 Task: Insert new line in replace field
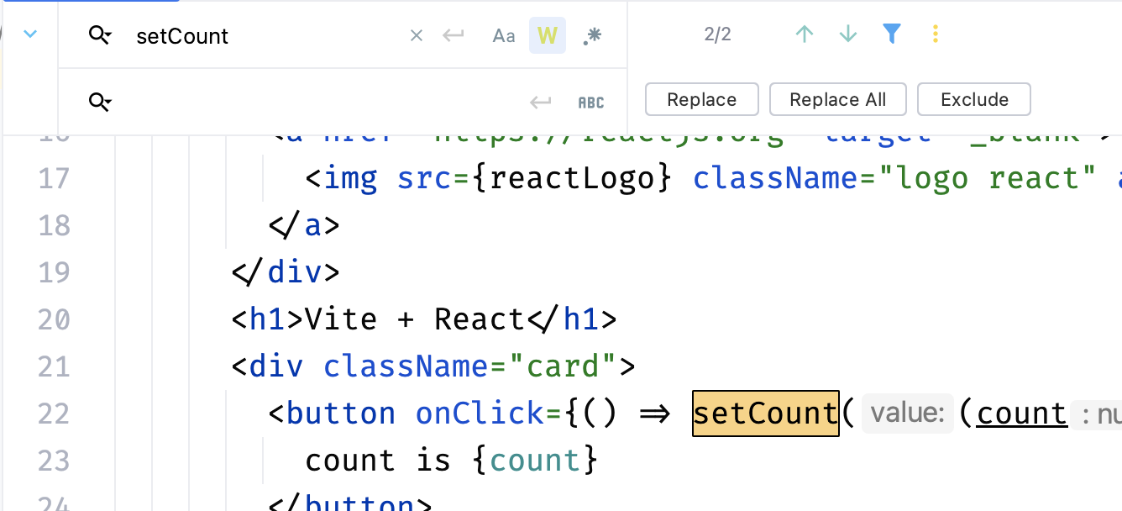pyautogui.click(x=540, y=103)
